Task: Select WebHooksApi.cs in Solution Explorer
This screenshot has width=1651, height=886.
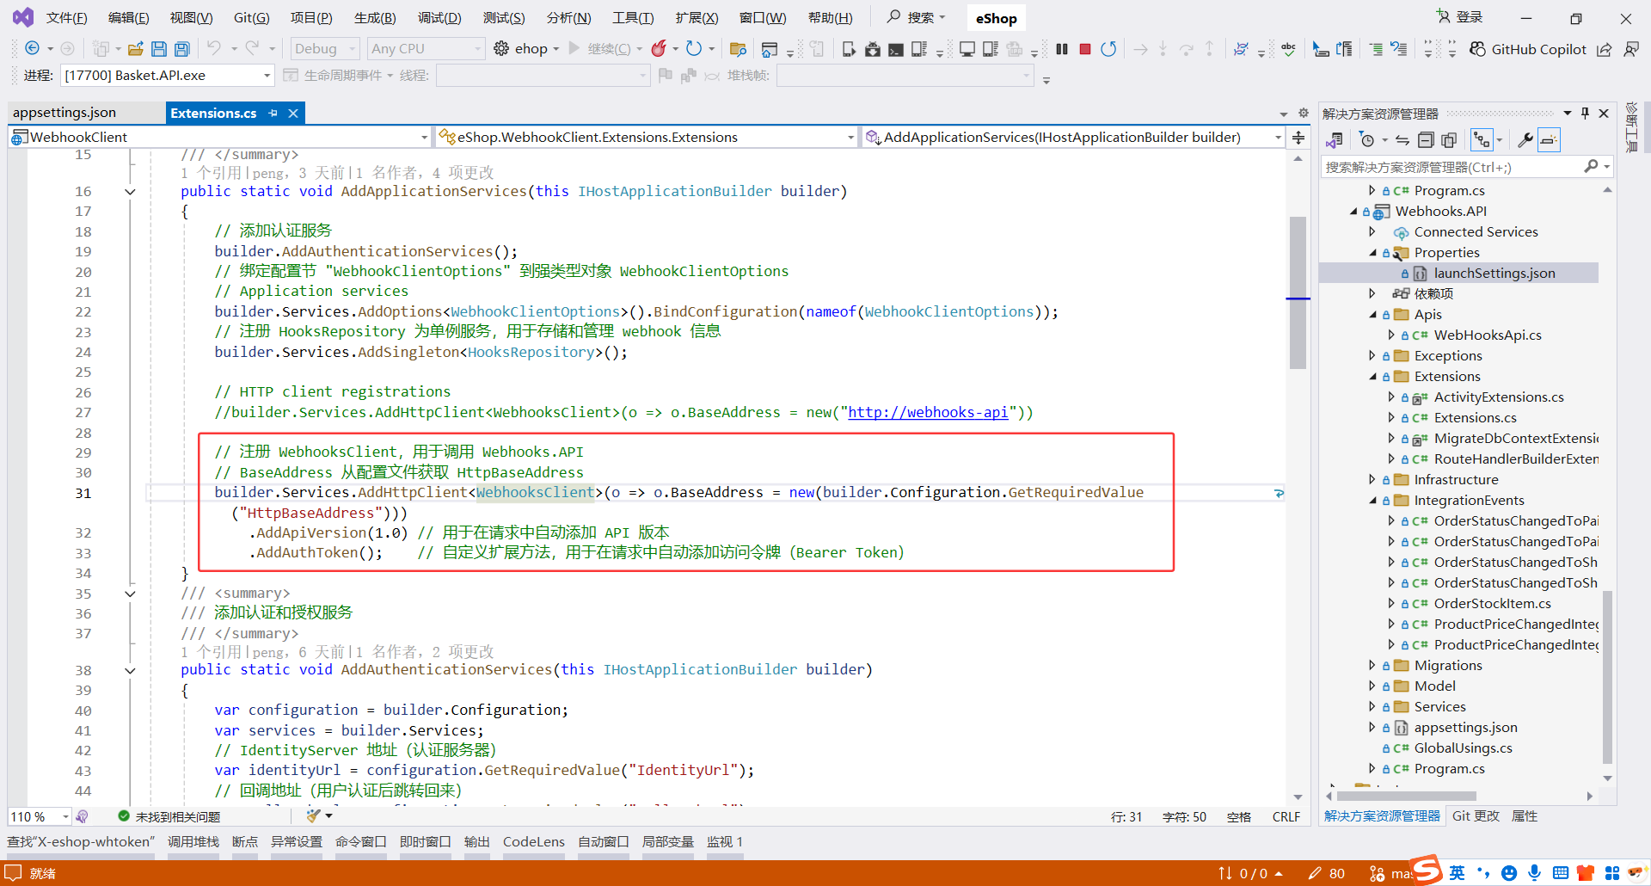Action: [1487, 335]
